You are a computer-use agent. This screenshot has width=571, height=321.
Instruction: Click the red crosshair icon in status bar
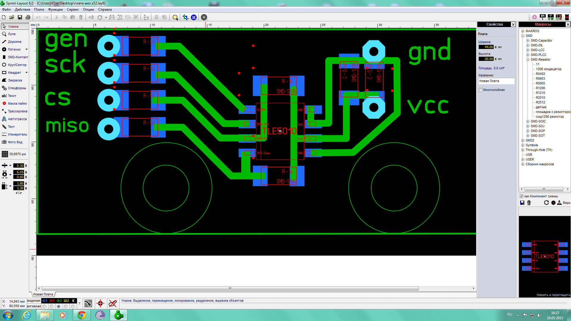click(100, 303)
